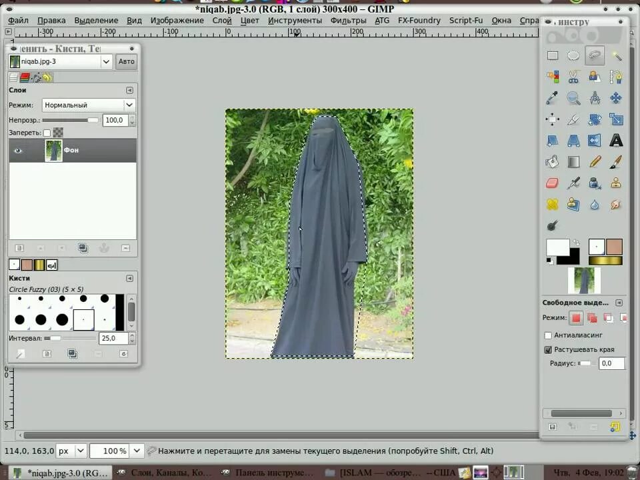
Task: Select the Heal tool
Action: point(552,204)
